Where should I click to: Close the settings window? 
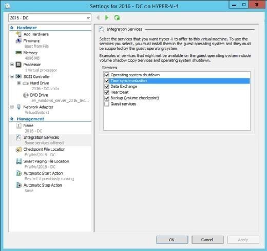coord(257,5)
